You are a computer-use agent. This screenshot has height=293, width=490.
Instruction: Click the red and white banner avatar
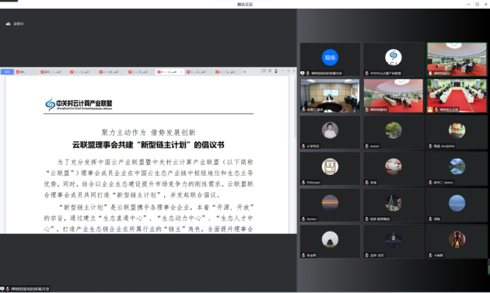pos(393,166)
